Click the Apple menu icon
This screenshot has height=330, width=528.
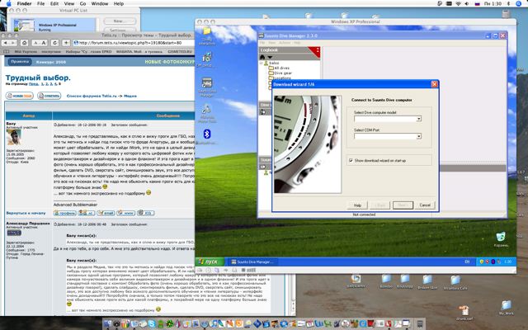[x=8, y=3]
